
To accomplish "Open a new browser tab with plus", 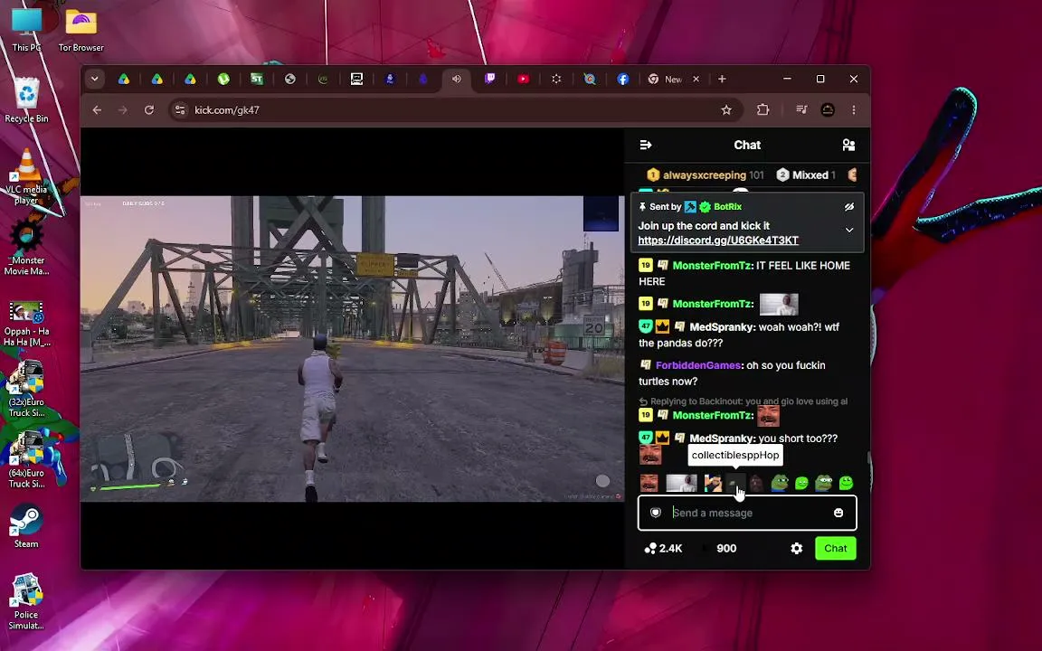I will pyautogui.click(x=722, y=79).
